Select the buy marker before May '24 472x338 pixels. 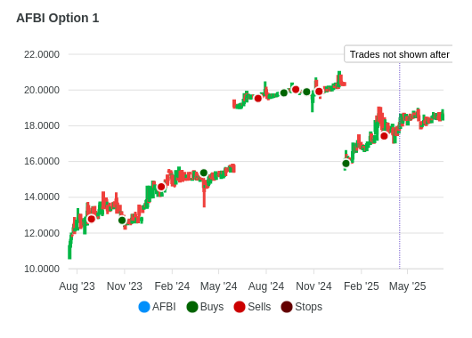click(203, 173)
